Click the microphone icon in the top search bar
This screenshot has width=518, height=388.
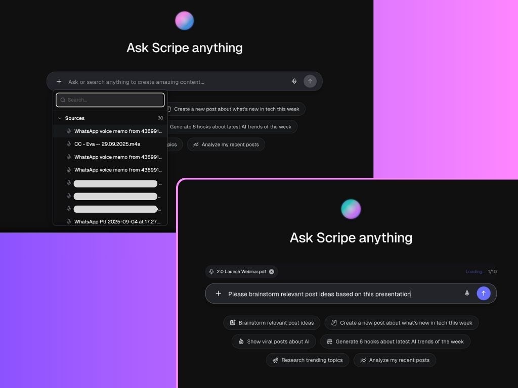pyautogui.click(x=294, y=81)
